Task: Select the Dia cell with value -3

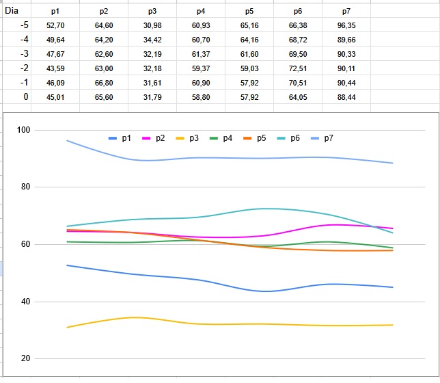Action: [x=24, y=54]
